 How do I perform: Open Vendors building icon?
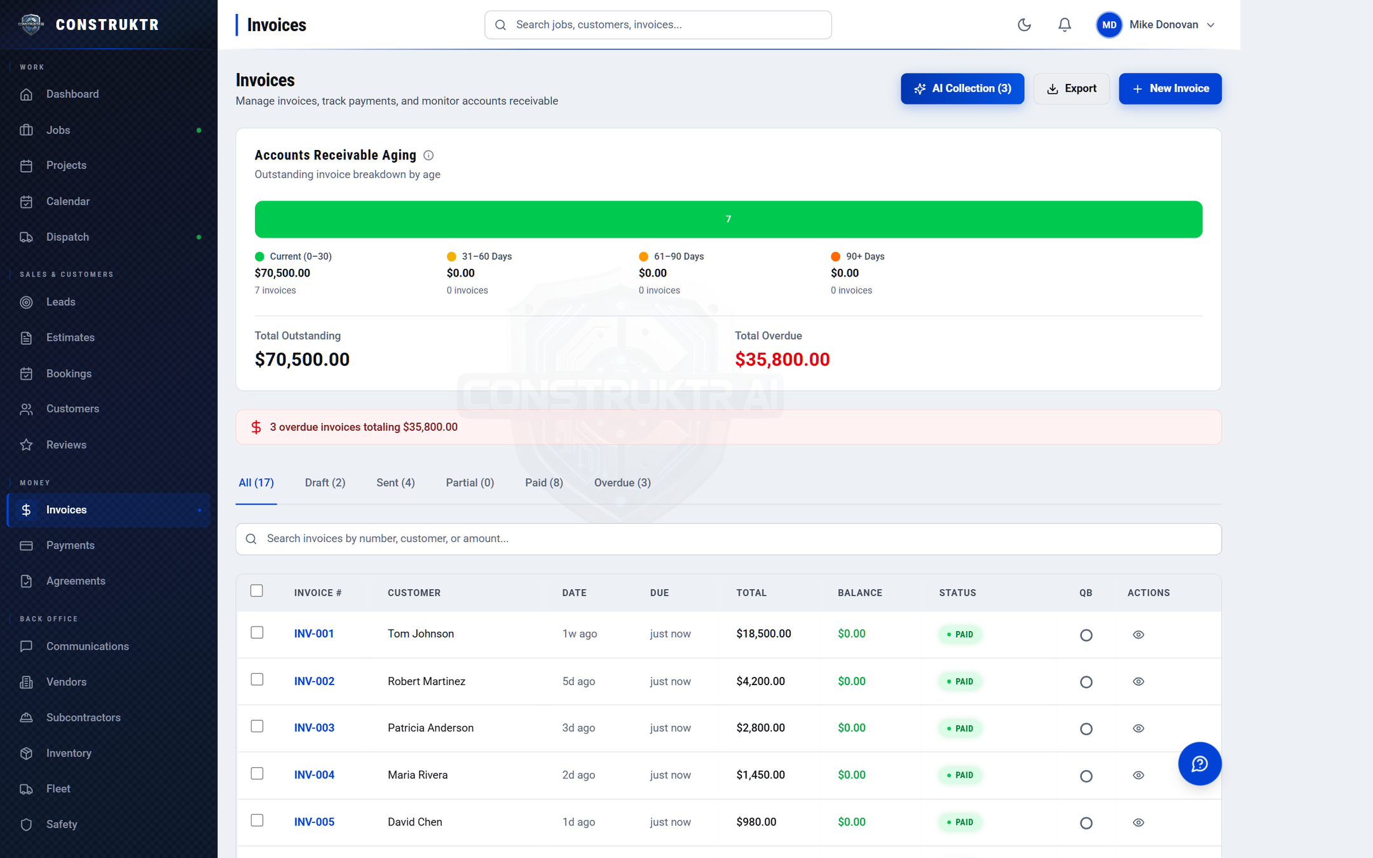click(26, 682)
